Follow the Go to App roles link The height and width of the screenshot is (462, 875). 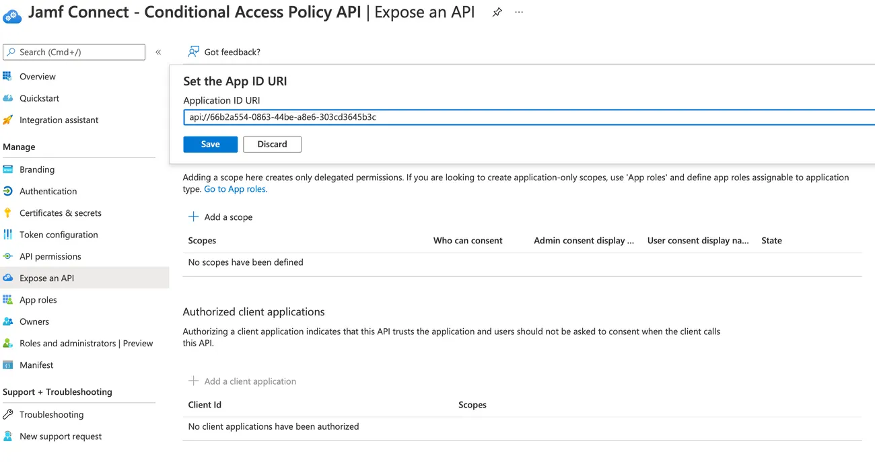pyautogui.click(x=236, y=189)
